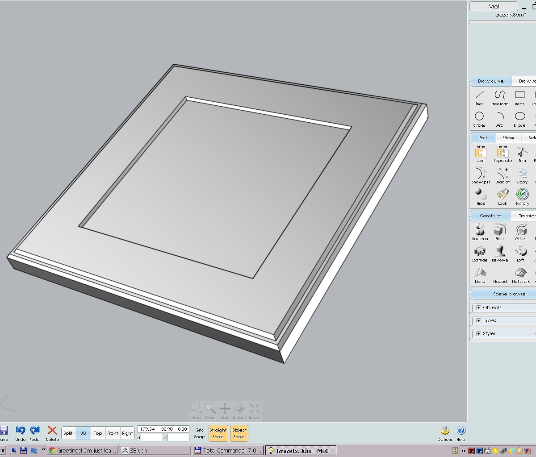Viewport: 536px width, 457px height.
Task: Click the Lock objects tool
Action: [502, 197]
